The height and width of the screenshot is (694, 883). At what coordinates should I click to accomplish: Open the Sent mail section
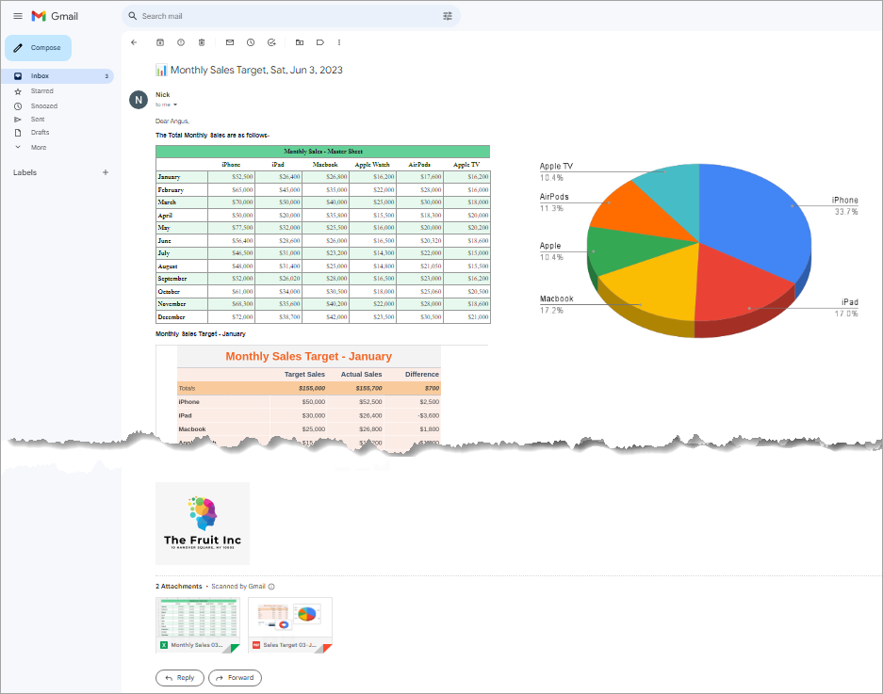point(36,119)
